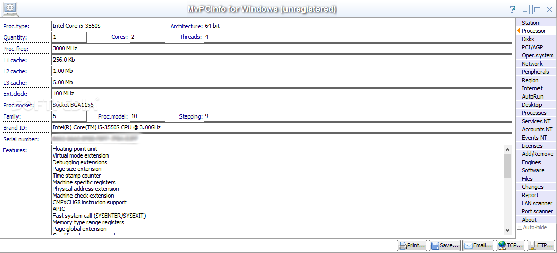
Task: Print the processor report
Action: click(x=412, y=245)
